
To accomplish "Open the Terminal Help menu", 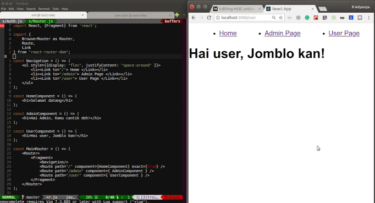I will [64, 9].
